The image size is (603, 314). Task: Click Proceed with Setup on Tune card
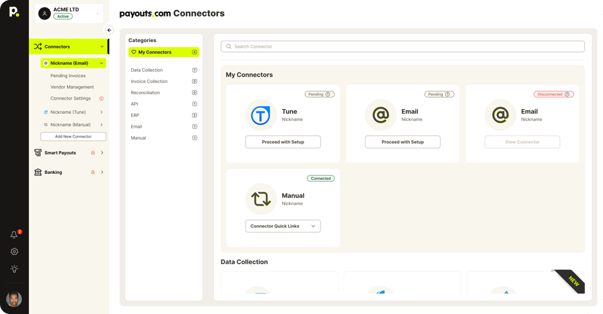point(283,142)
